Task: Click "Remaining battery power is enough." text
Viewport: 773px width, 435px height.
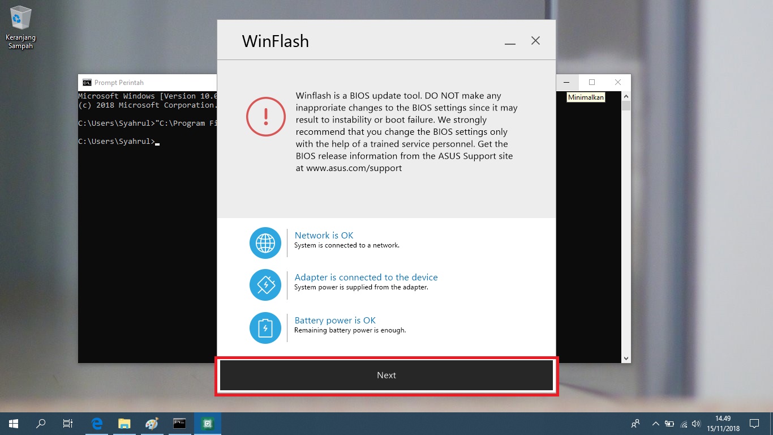Action: tap(350, 330)
